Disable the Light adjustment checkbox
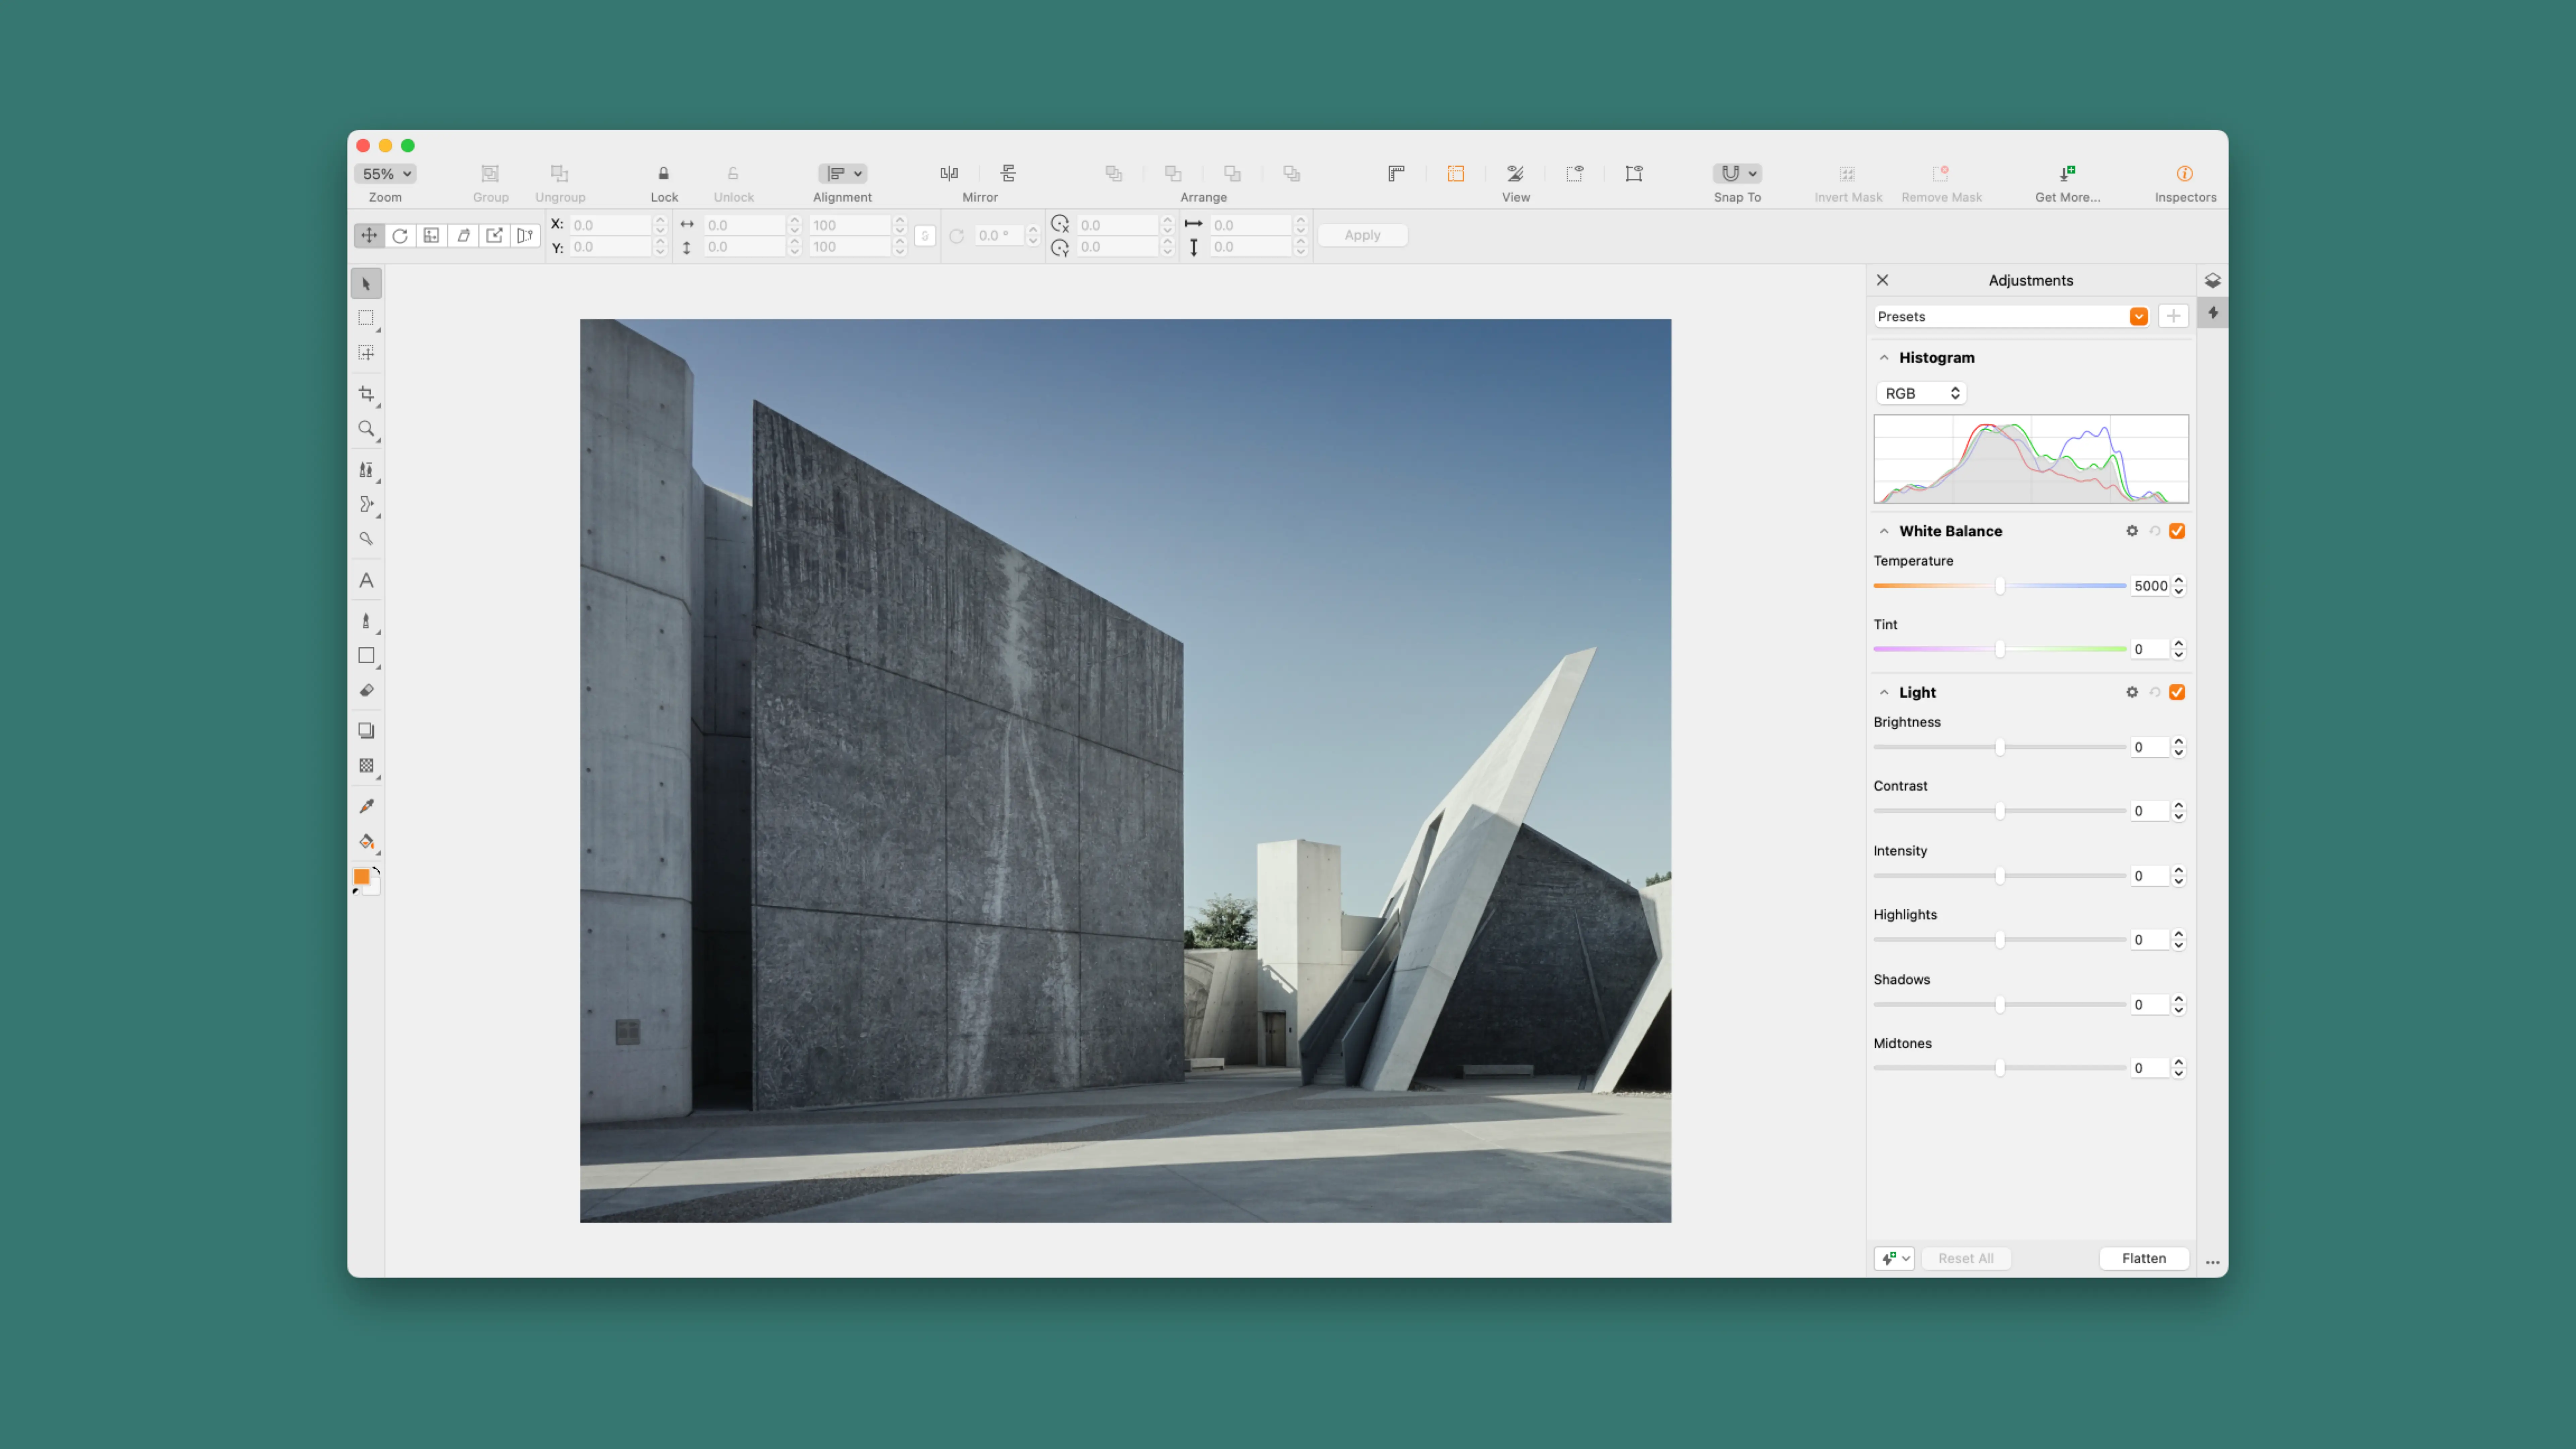 point(2177,692)
